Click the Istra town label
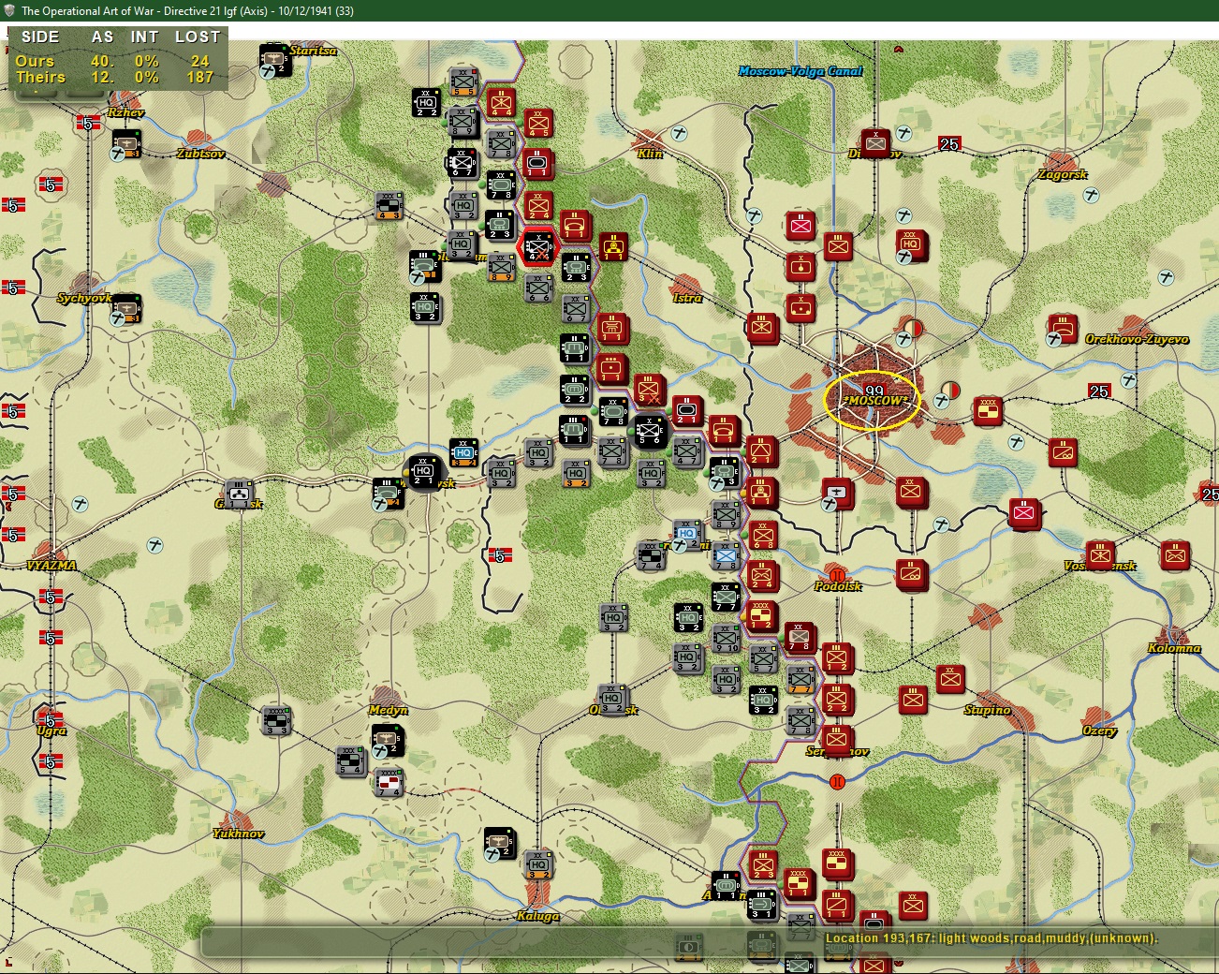 click(x=687, y=298)
